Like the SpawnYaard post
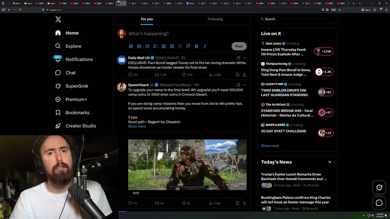The width and height of the screenshot is (390, 219). pos(186,203)
